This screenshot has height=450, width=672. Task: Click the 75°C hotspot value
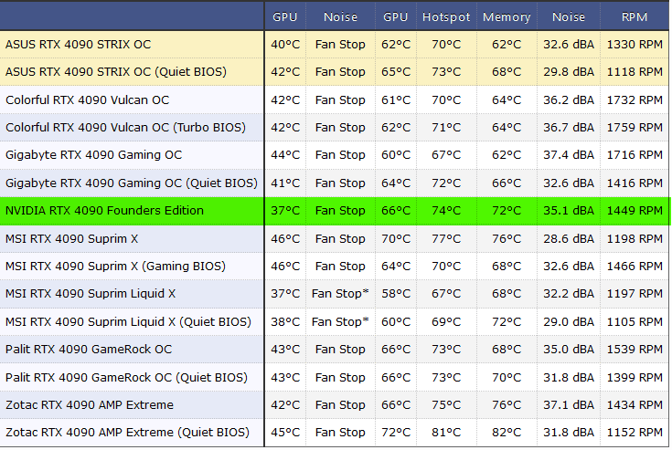446,404
